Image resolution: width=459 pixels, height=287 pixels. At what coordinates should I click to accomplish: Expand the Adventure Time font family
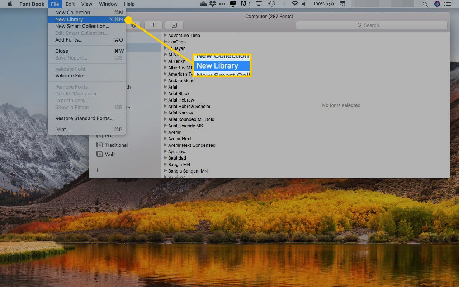[x=165, y=35]
